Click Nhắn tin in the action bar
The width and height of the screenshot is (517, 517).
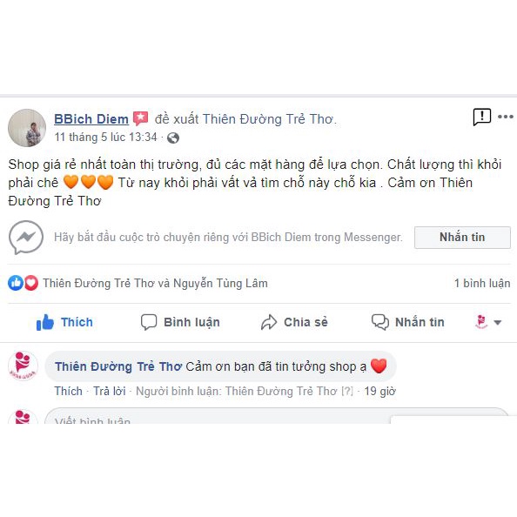point(408,322)
